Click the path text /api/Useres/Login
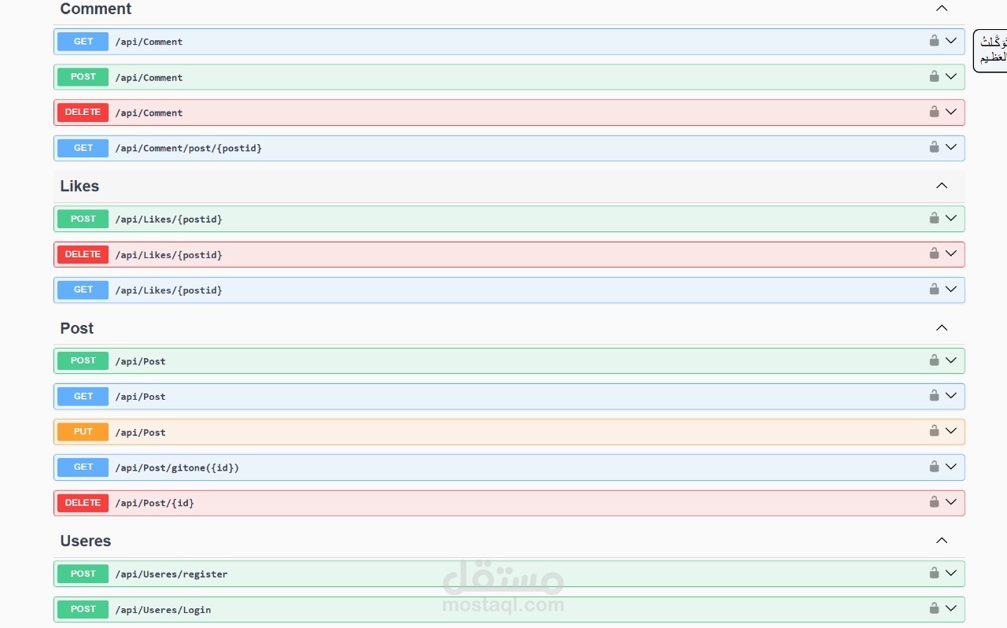Screen dimensions: 1007x628 [x=163, y=610]
